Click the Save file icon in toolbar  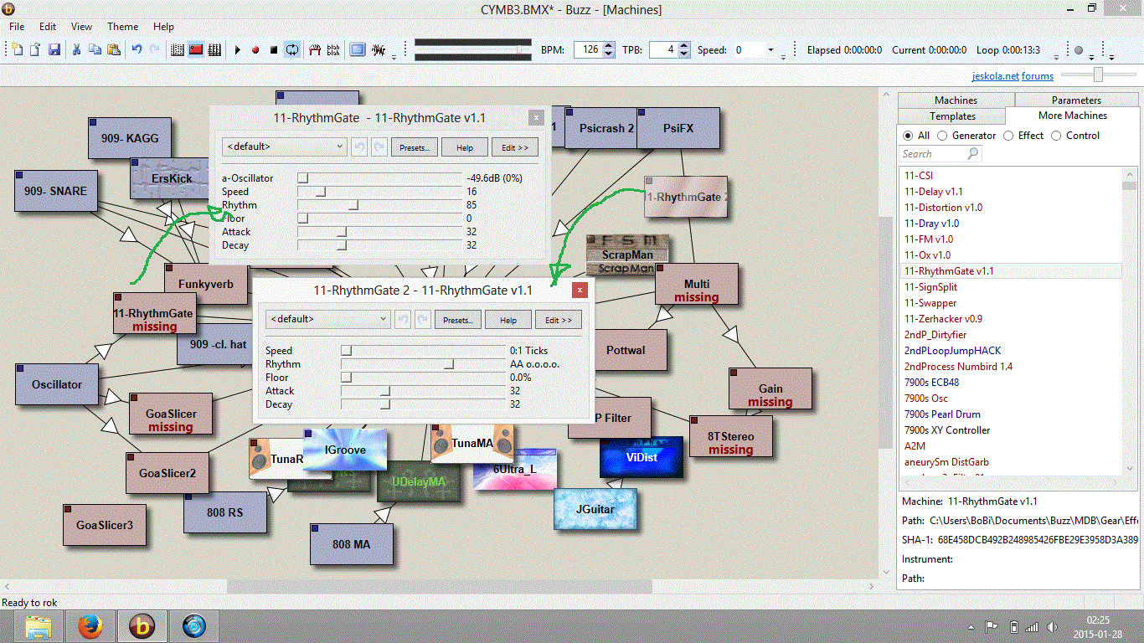(54, 50)
